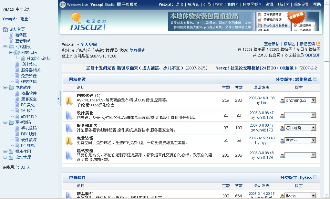Hide the sidebar using the splitter arrow
Screen dimensions: 330x199
tap(58, 99)
